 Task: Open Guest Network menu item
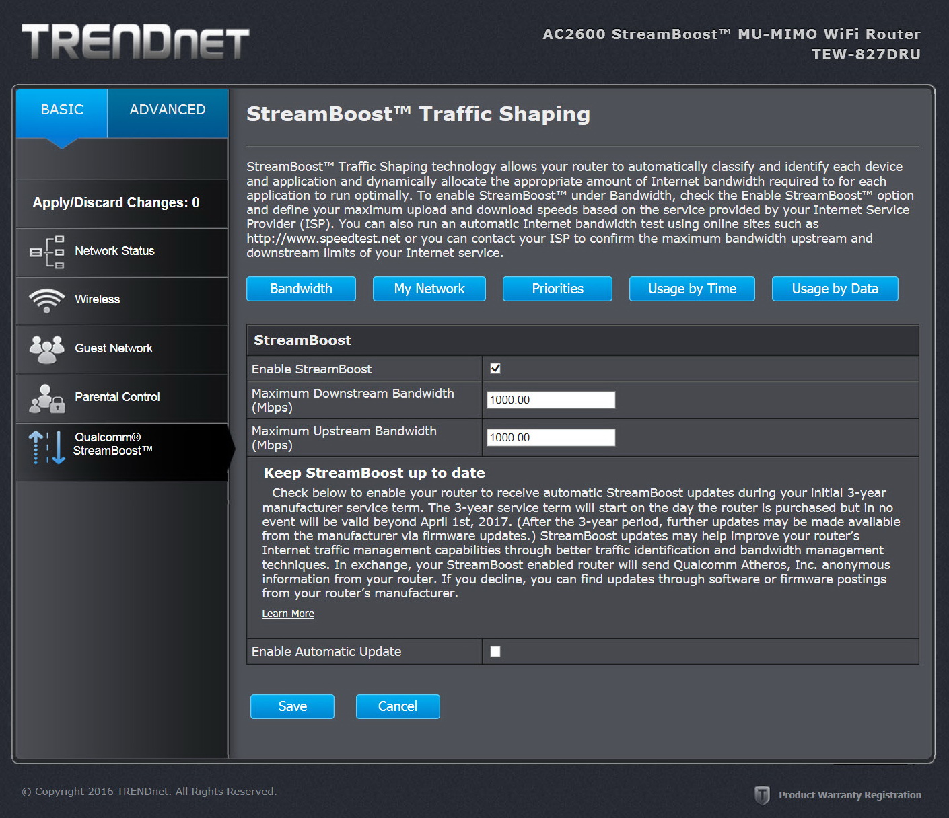(122, 350)
